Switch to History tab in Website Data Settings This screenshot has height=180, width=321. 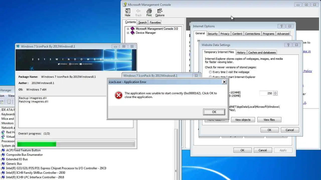(241, 52)
